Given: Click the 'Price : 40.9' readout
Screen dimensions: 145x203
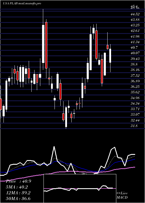Looking at the screenshot, I should [18, 181].
